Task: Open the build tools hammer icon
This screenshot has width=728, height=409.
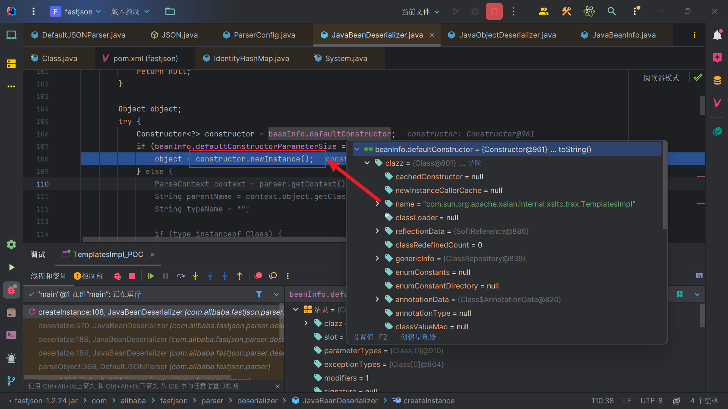Action: 566,12
